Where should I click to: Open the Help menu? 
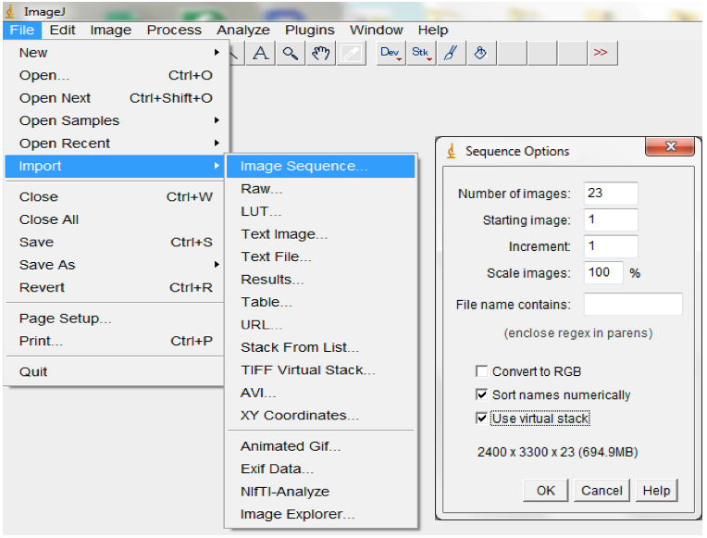[x=433, y=31]
